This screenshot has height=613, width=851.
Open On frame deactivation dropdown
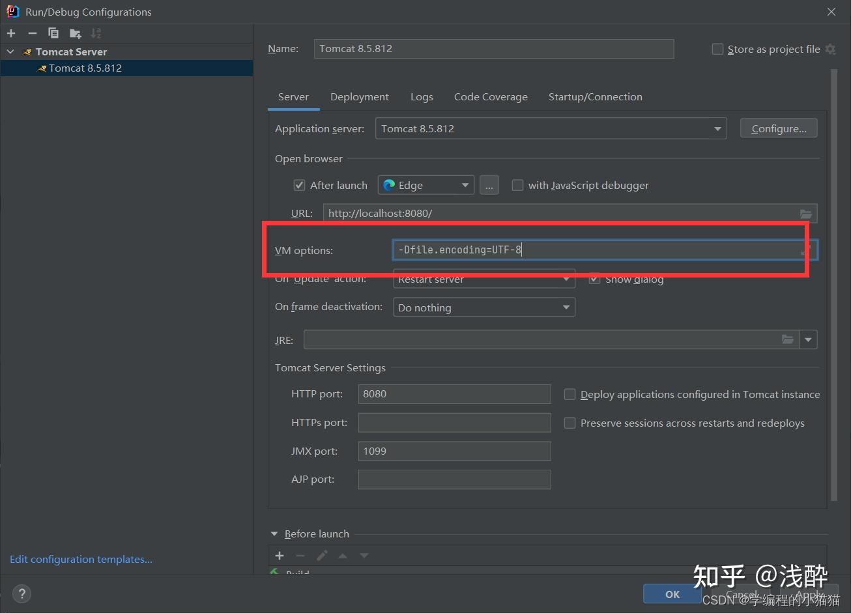[484, 307]
